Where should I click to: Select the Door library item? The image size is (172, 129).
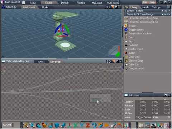[131, 37]
